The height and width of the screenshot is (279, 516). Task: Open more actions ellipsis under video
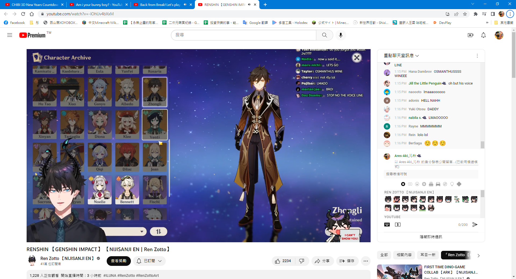pyautogui.click(x=366, y=261)
